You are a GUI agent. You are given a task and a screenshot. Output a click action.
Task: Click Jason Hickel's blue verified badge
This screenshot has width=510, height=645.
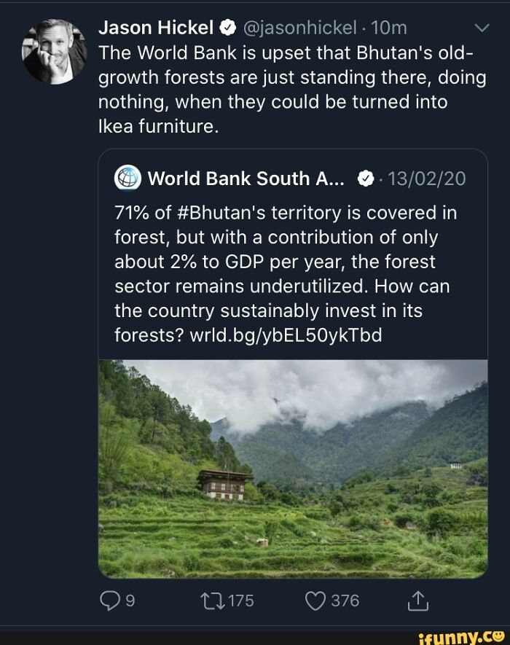coord(226,28)
